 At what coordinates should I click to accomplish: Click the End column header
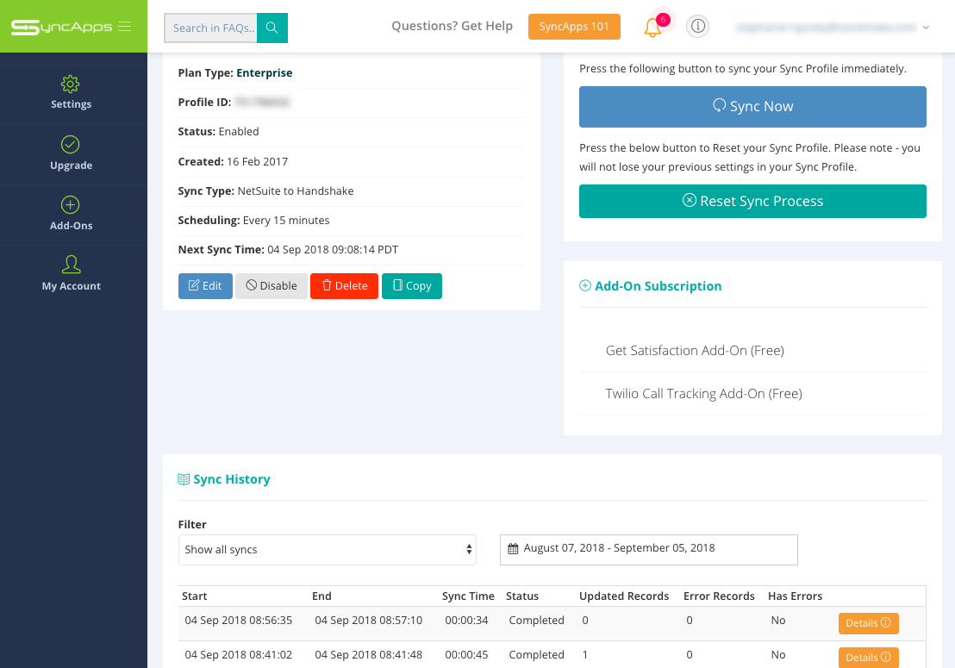321,596
